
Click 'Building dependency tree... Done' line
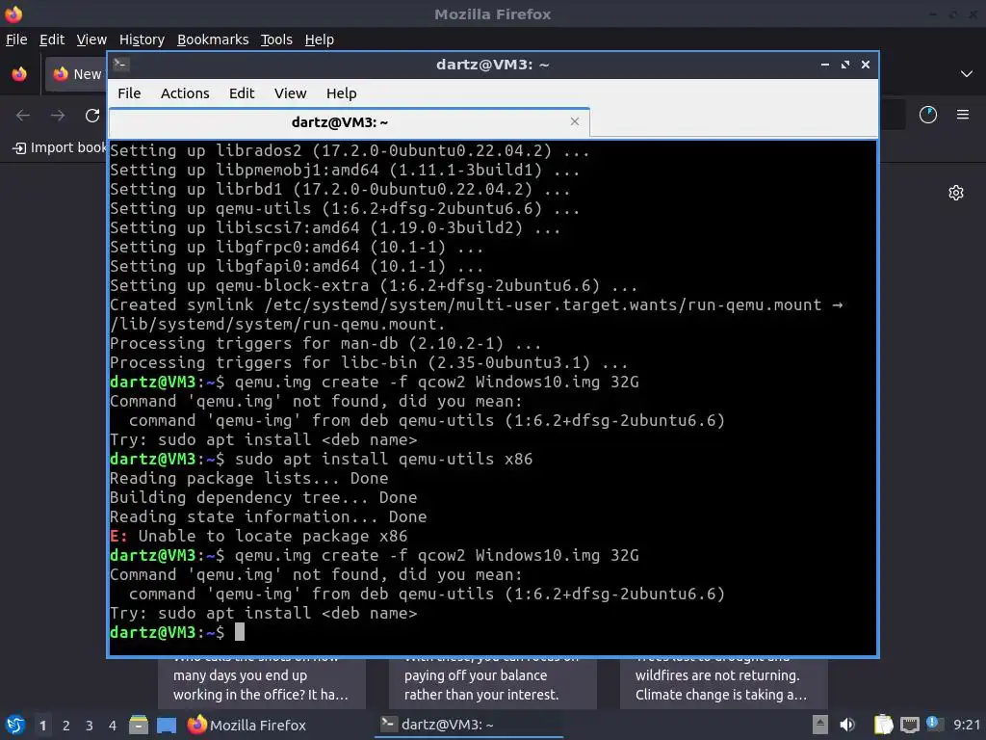264,498
